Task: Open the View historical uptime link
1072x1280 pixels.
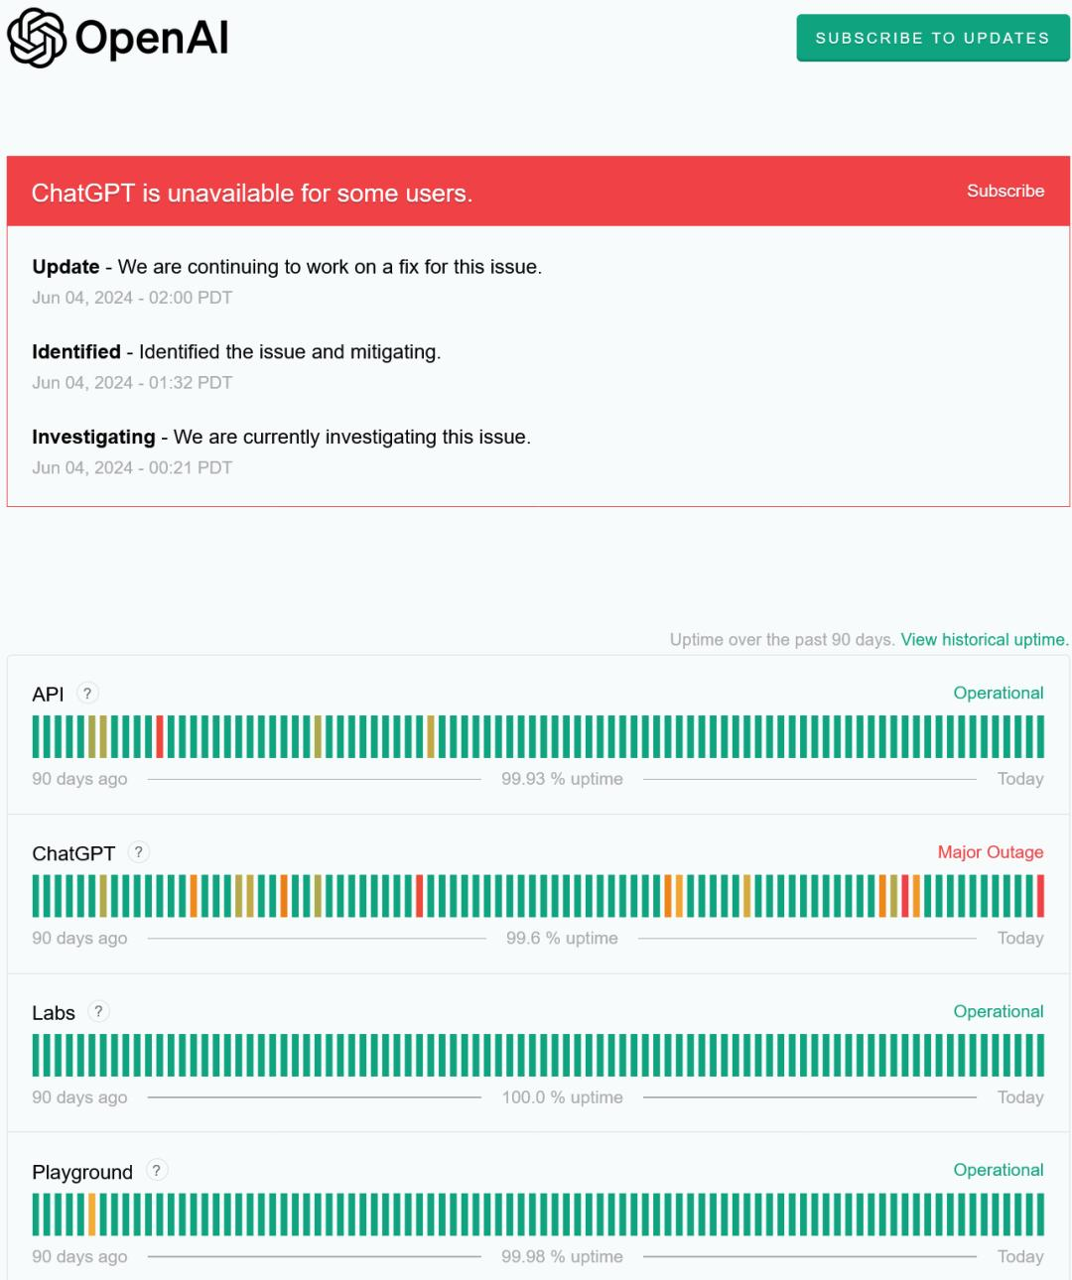Action: pyautogui.click(x=984, y=640)
